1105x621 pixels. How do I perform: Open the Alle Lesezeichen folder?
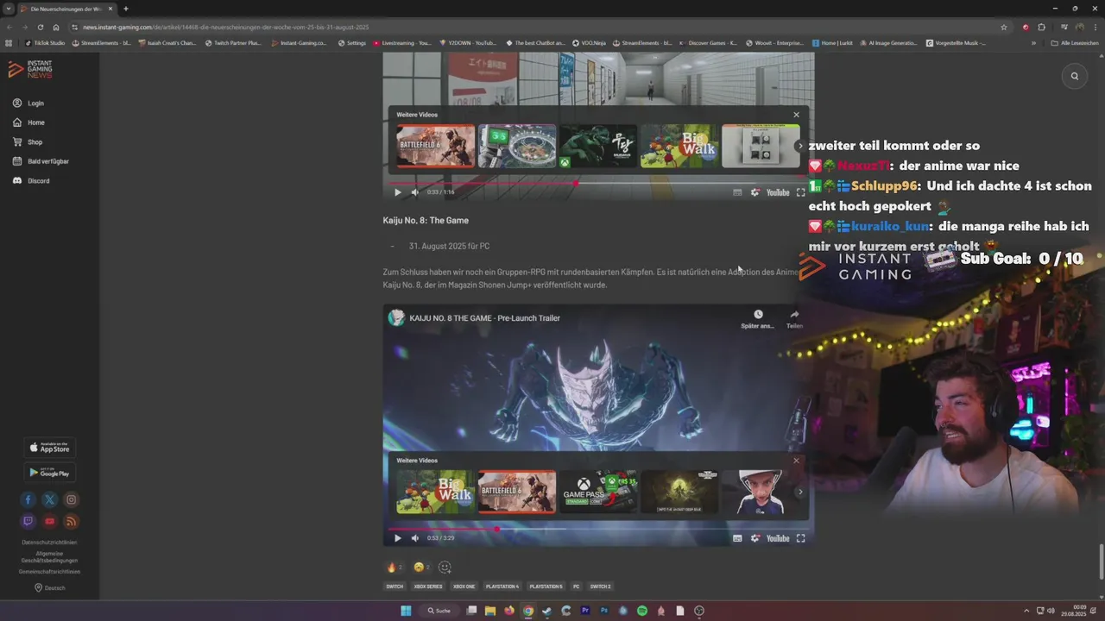[x=1075, y=43]
